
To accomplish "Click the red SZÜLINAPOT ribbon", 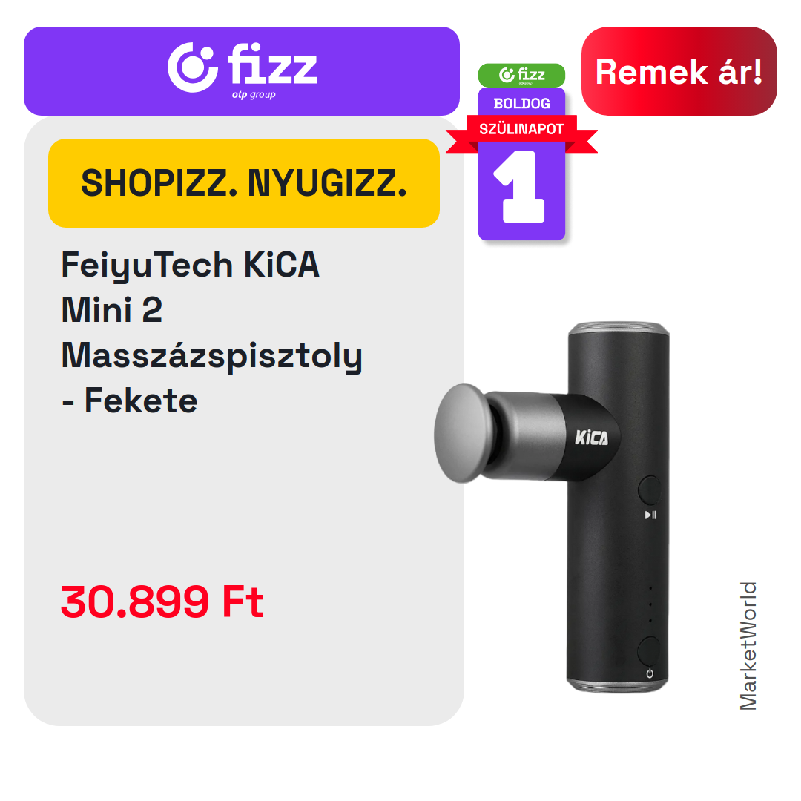I will (521, 129).
